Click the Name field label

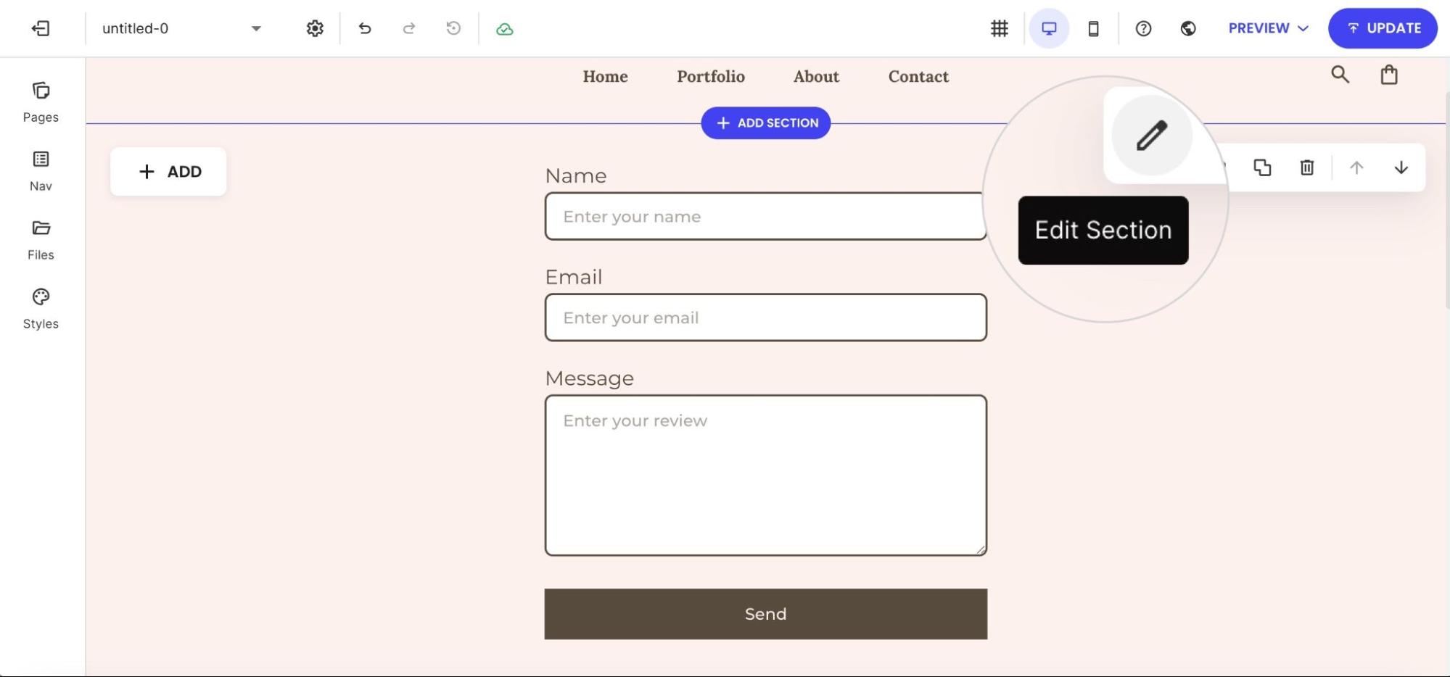576,176
